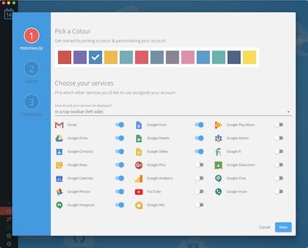Viewport: 308px width, 248px height.
Task: Click the Google Slides icon
Action: [x=139, y=151]
